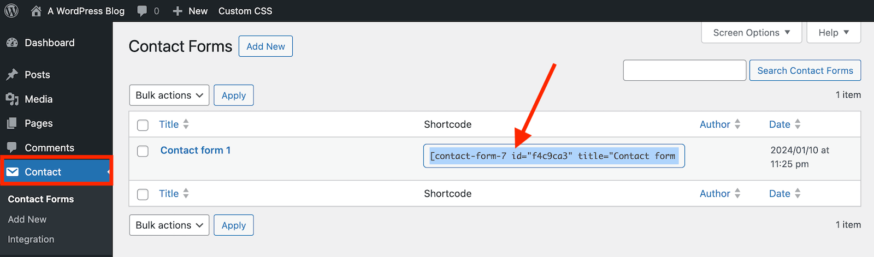Tick the checkbox for Contact form 1
874x257 pixels.
[143, 151]
